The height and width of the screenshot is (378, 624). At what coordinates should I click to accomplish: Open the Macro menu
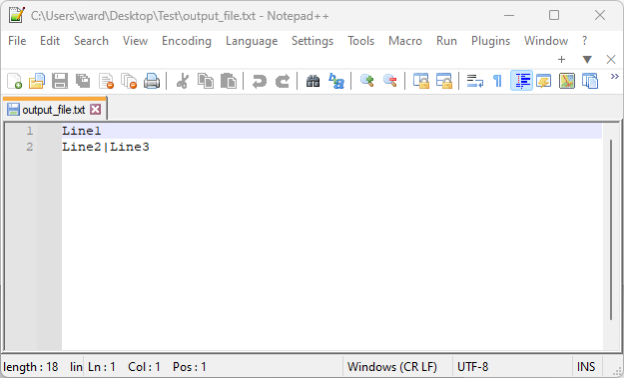point(405,41)
